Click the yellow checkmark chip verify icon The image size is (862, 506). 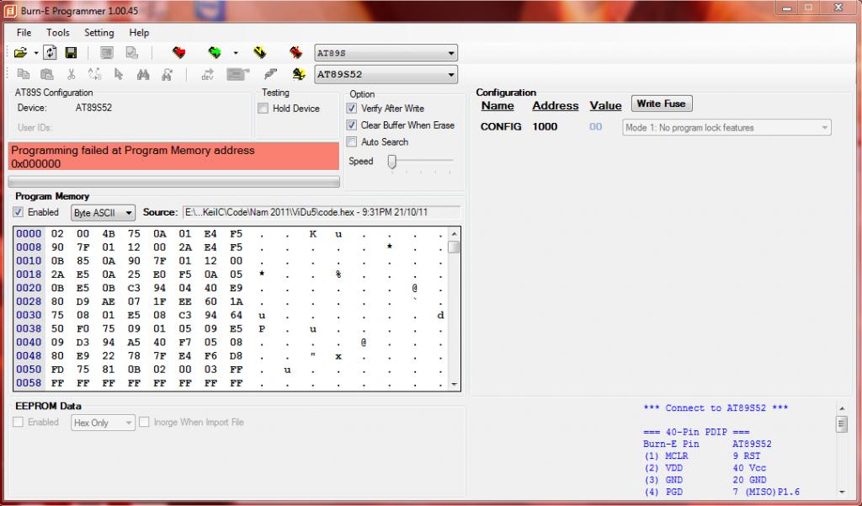pos(259,53)
